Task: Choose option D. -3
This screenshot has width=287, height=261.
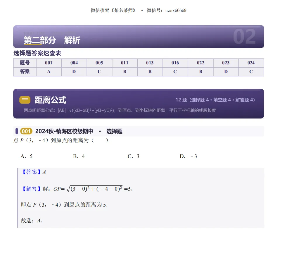Action: click(x=188, y=156)
